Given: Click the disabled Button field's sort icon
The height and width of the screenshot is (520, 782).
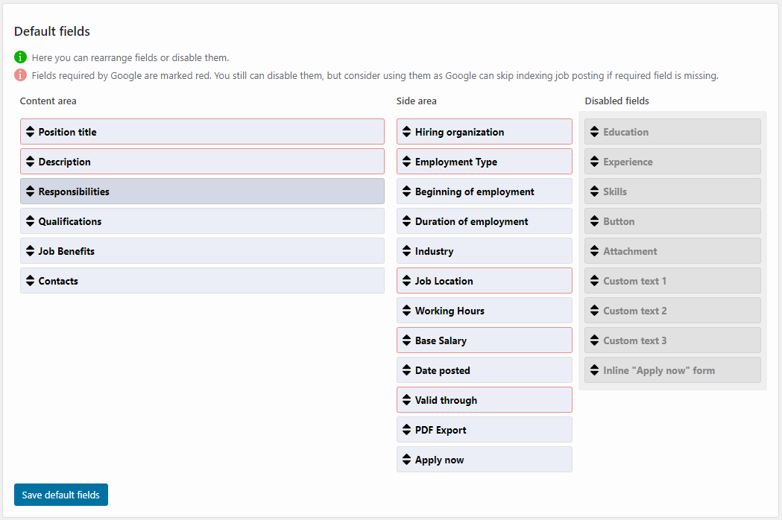Looking at the screenshot, I should pyautogui.click(x=594, y=221).
